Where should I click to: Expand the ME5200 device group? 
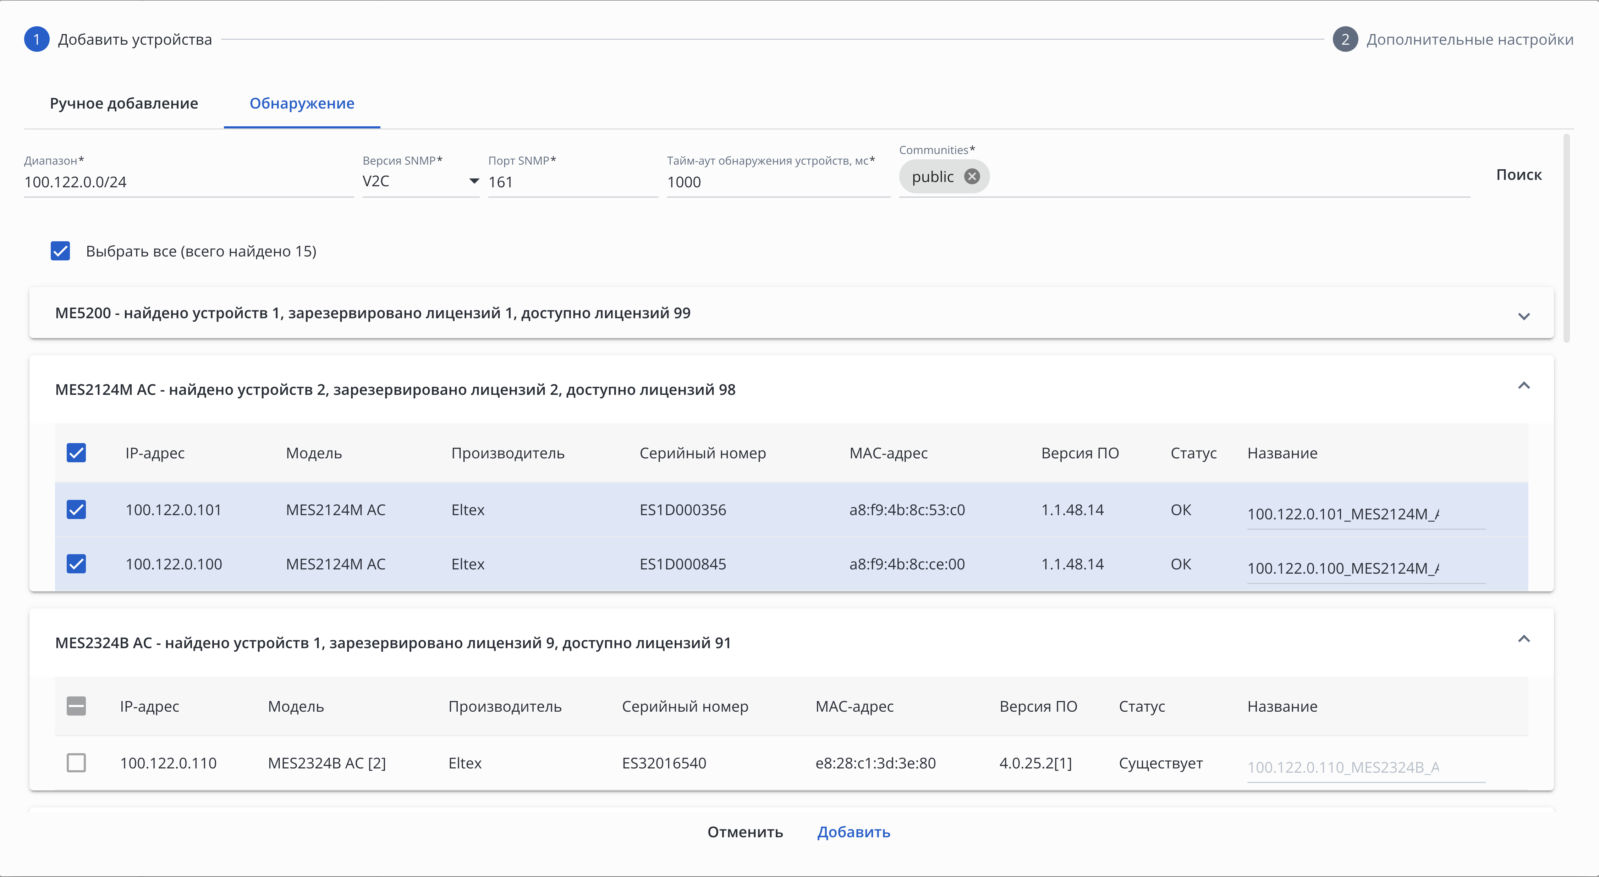pyautogui.click(x=1523, y=316)
